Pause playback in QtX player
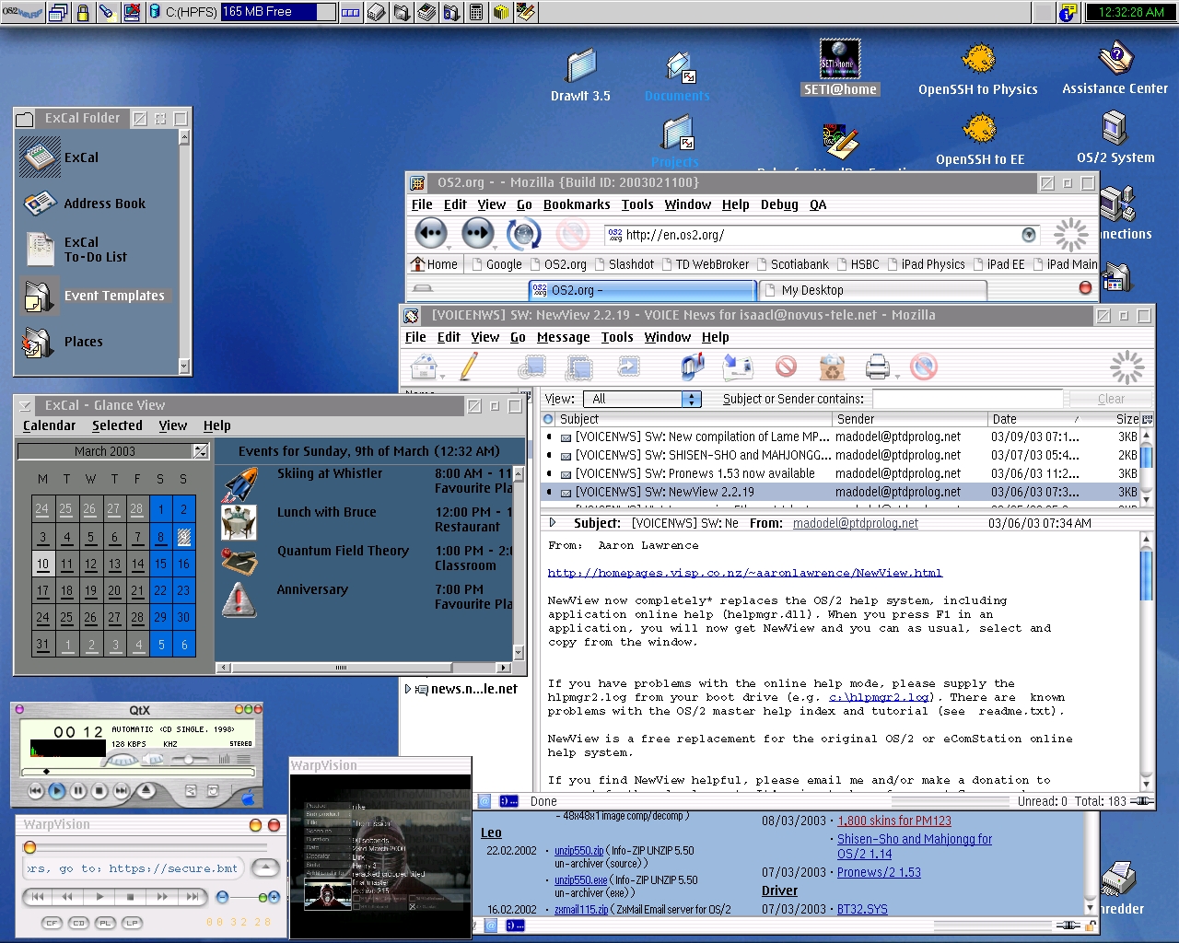The image size is (1179, 943). (78, 790)
